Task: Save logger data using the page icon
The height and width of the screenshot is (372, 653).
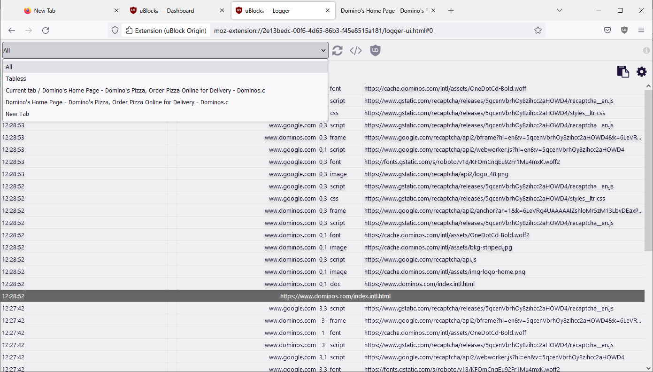Action: click(x=623, y=71)
